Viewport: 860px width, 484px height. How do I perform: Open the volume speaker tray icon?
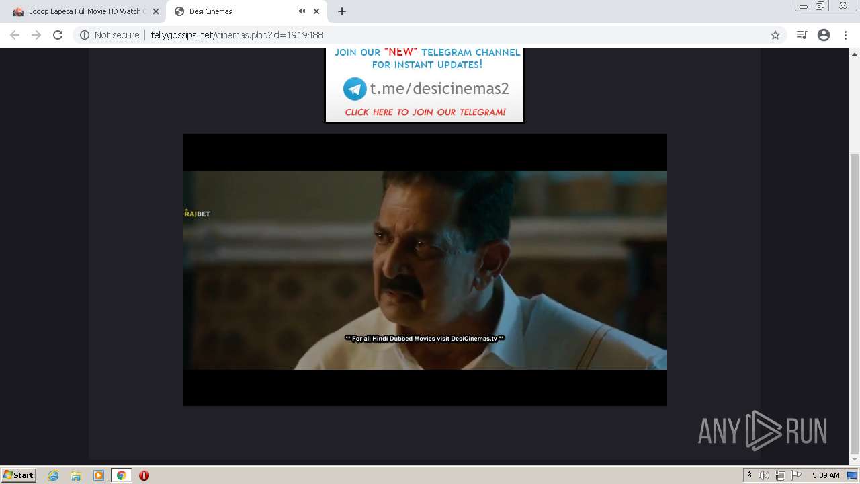764,475
